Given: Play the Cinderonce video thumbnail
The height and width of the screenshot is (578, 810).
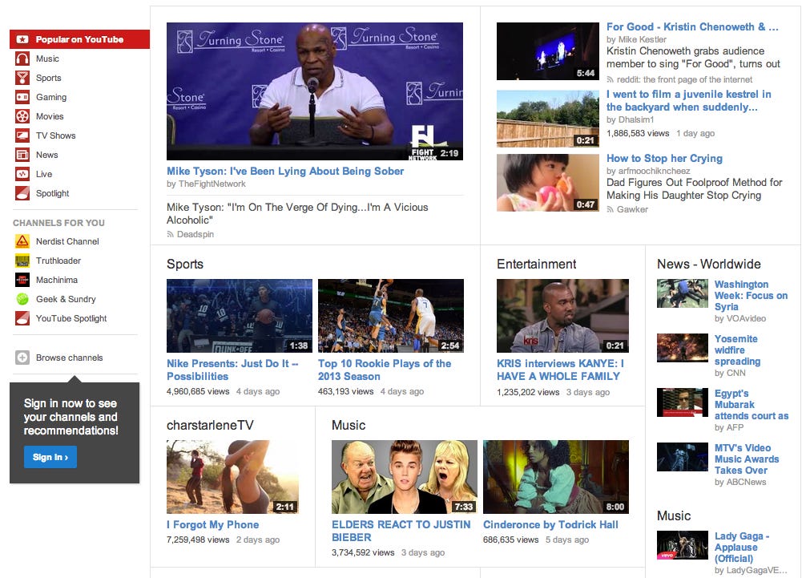Looking at the screenshot, I should click(556, 477).
